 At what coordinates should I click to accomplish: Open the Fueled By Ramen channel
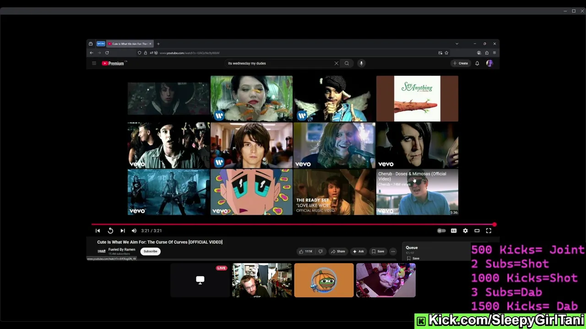click(x=122, y=249)
